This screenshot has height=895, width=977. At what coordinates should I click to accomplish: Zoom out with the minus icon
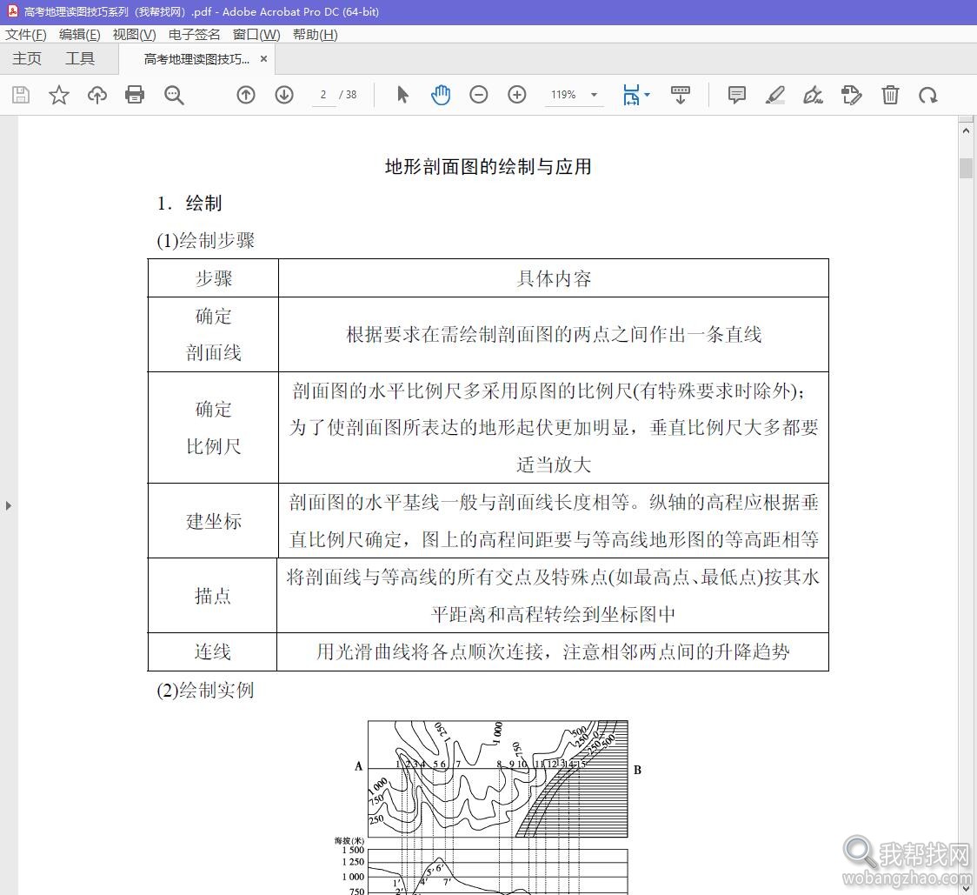click(479, 95)
